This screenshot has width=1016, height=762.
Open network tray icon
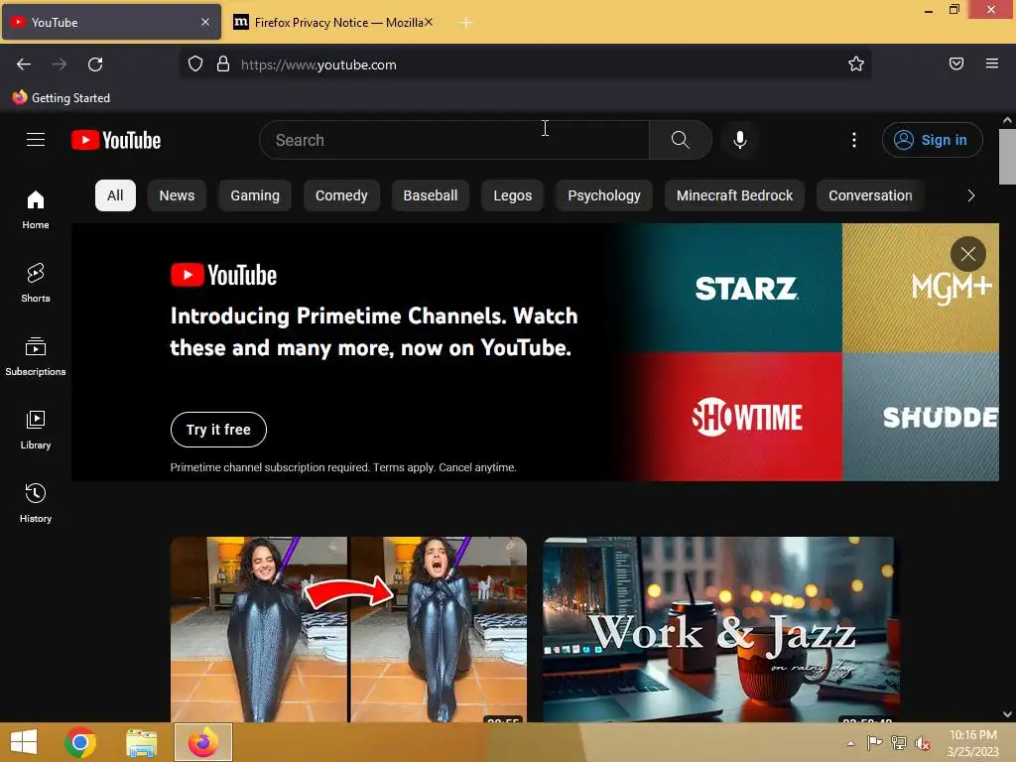coord(899,743)
